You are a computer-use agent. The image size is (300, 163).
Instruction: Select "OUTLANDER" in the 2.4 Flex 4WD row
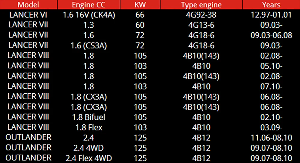click(28, 158)
